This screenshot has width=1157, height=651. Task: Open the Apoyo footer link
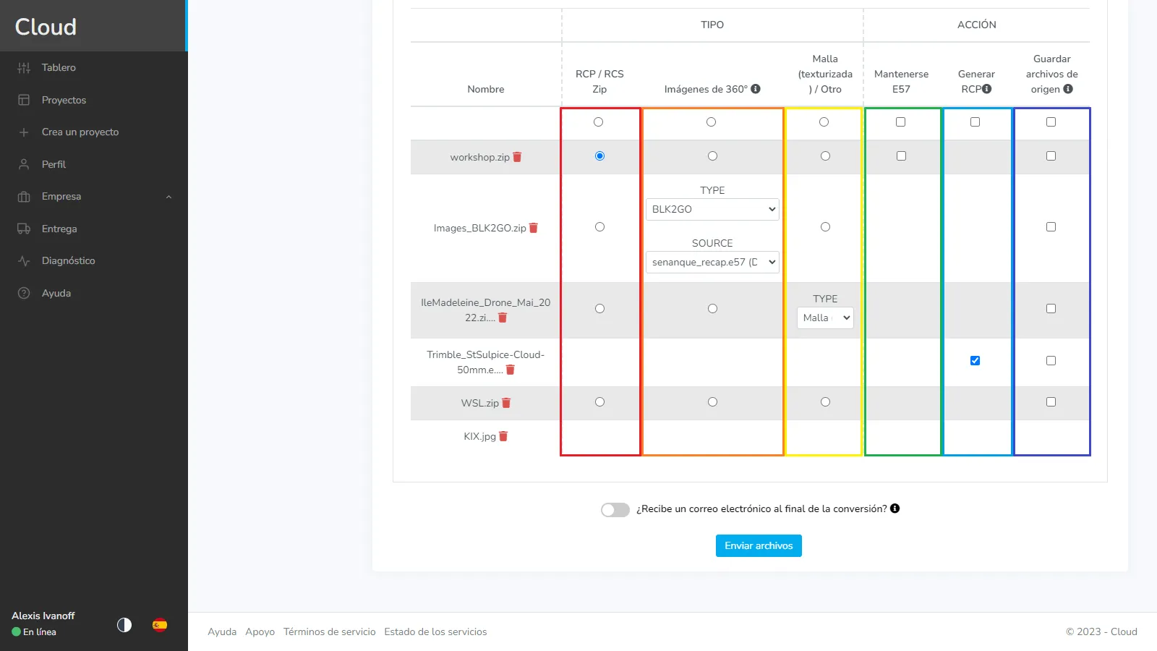click(260, 631)
